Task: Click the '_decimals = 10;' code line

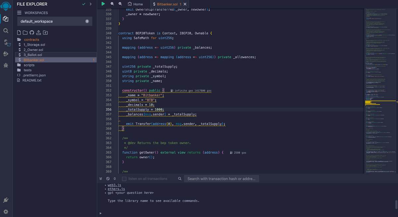Action: 140,105
